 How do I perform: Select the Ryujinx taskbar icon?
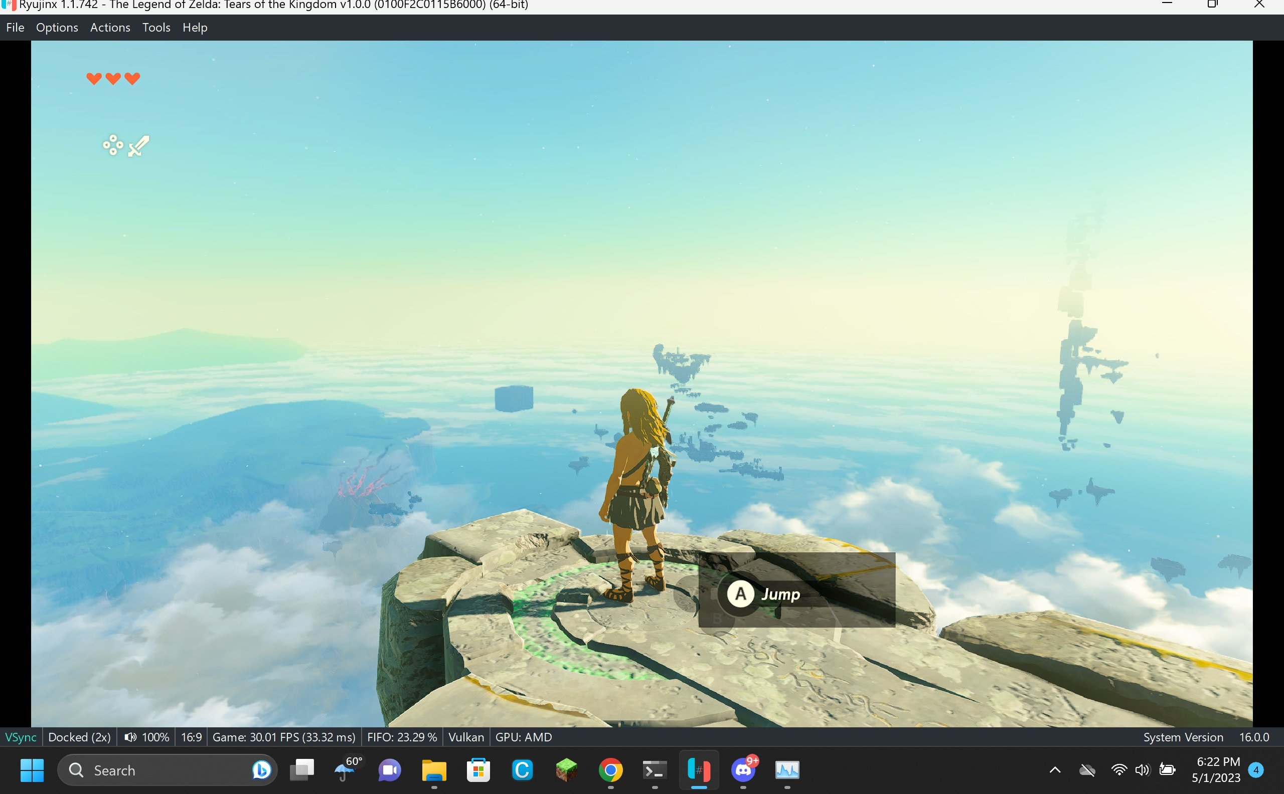699,770
